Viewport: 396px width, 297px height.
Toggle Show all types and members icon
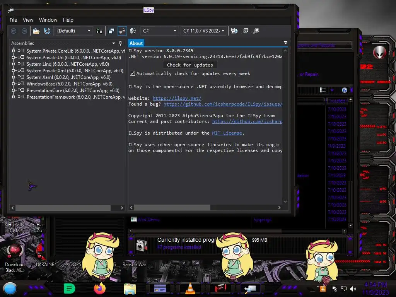tap(133, 31)
